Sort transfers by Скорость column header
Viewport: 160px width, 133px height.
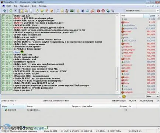click(x=76, y=106)
